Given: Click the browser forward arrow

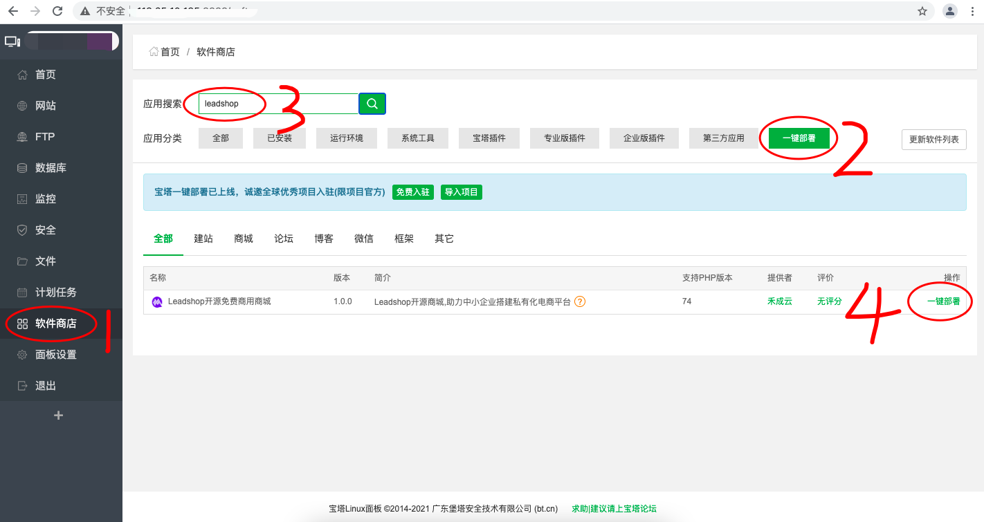Looking at the screenshot, I should pos(35,11).
